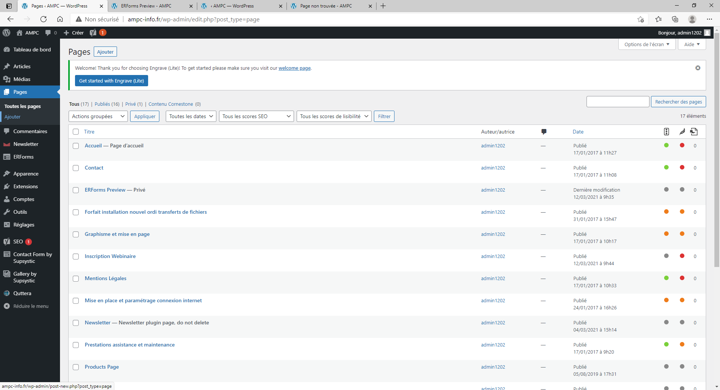This screenshot has width=720, height=390.
Task: Check Mentions Légales checkbox
Action: (76, 279)
